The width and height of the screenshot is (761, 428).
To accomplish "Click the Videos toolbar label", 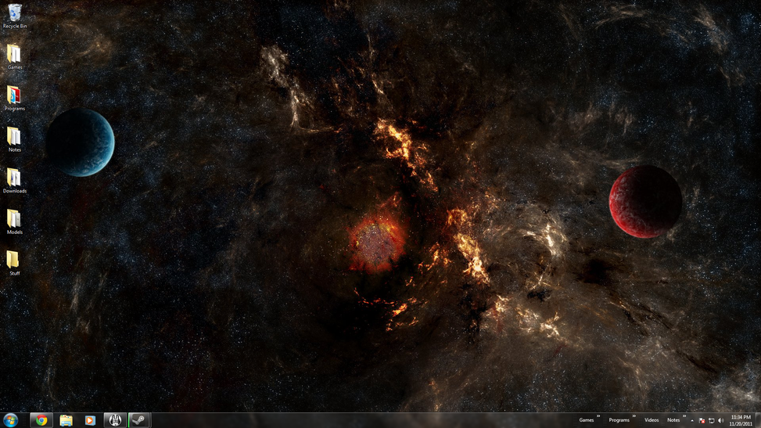I will [652, 420].
